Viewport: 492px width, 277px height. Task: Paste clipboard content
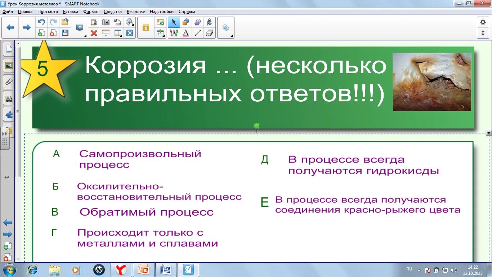point(94,22)
